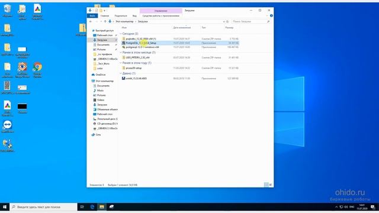The height and width of the screenshot is (213, 379).
Task: Show hidden system tray icons
Action: 336,207
